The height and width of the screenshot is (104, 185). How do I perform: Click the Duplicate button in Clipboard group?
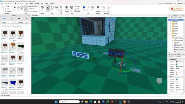(8, 11)
